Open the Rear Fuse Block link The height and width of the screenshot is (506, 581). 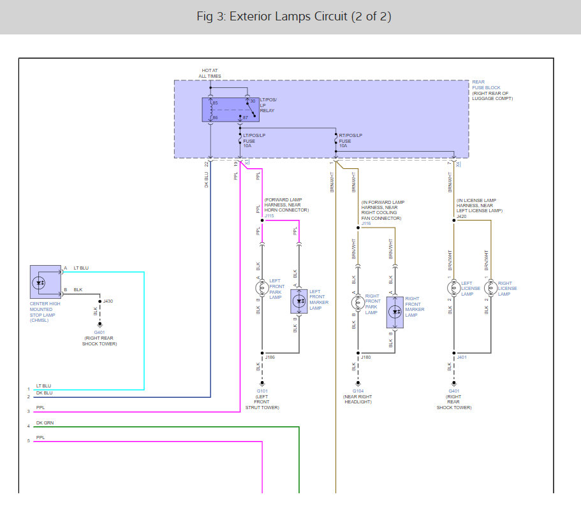[x=486, y=85]
